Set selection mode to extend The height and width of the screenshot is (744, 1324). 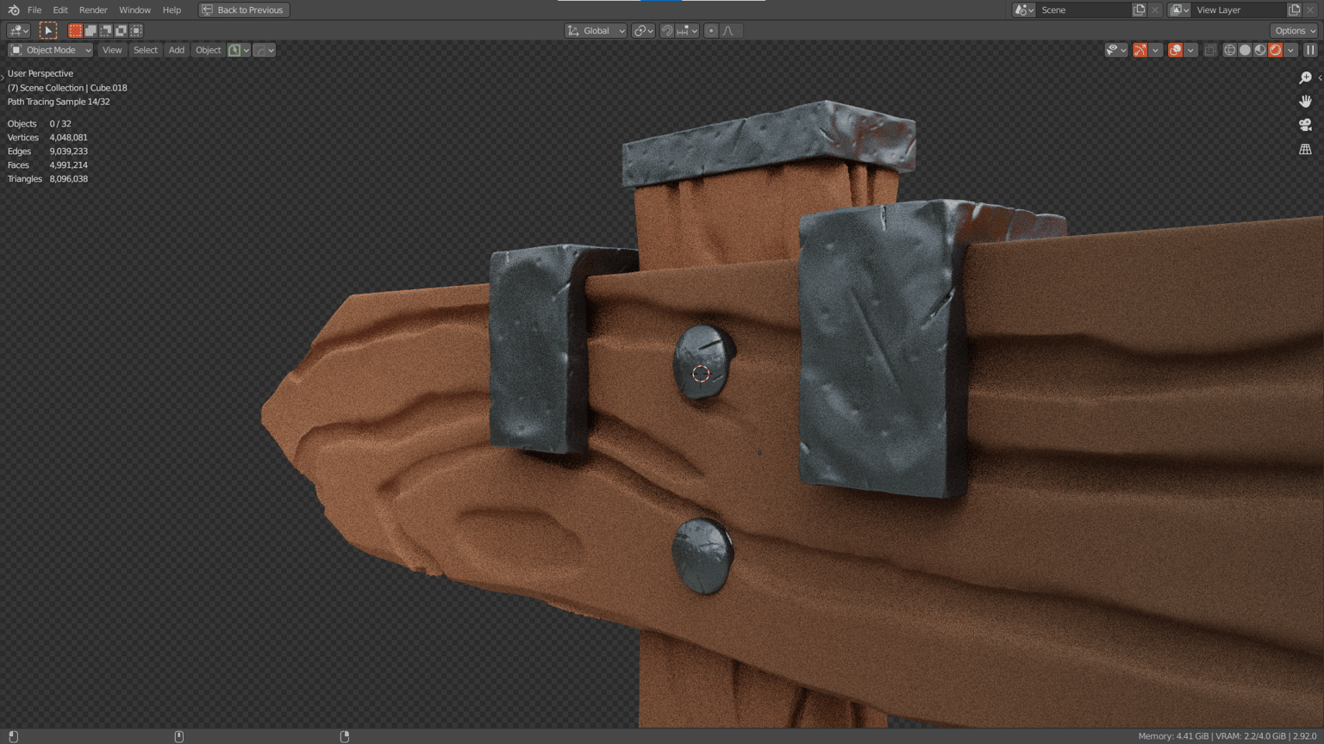click(x=91, y=30)
